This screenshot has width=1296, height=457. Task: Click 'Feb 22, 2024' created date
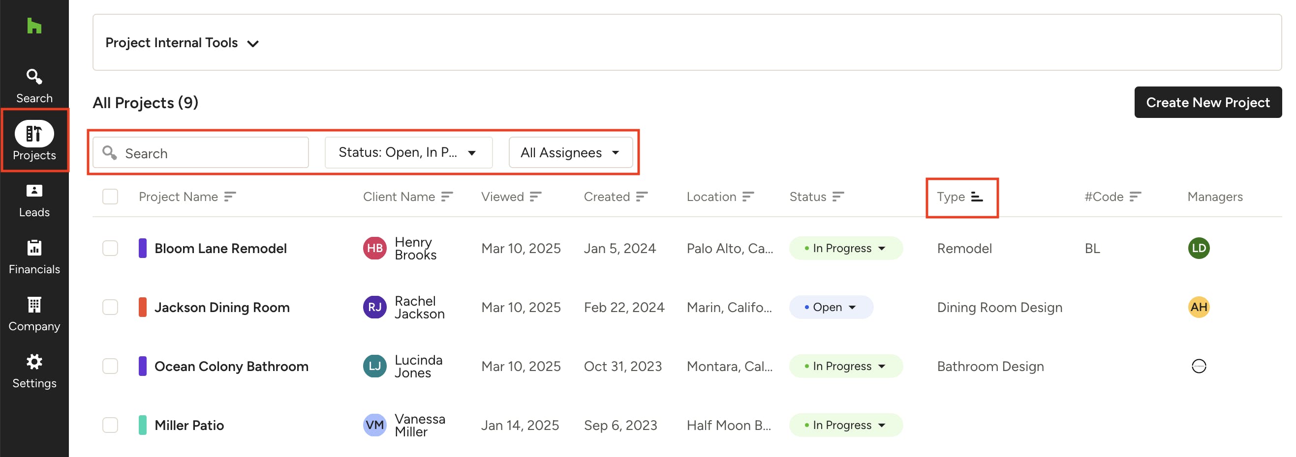[x=624, y=307]
